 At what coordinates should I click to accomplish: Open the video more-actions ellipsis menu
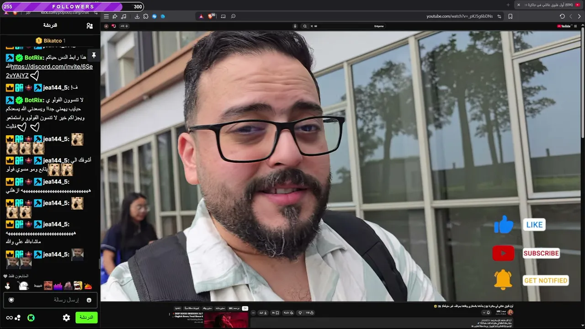[253, 313]
